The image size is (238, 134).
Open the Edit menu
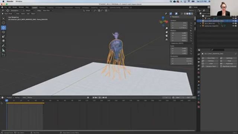(9, 7)
